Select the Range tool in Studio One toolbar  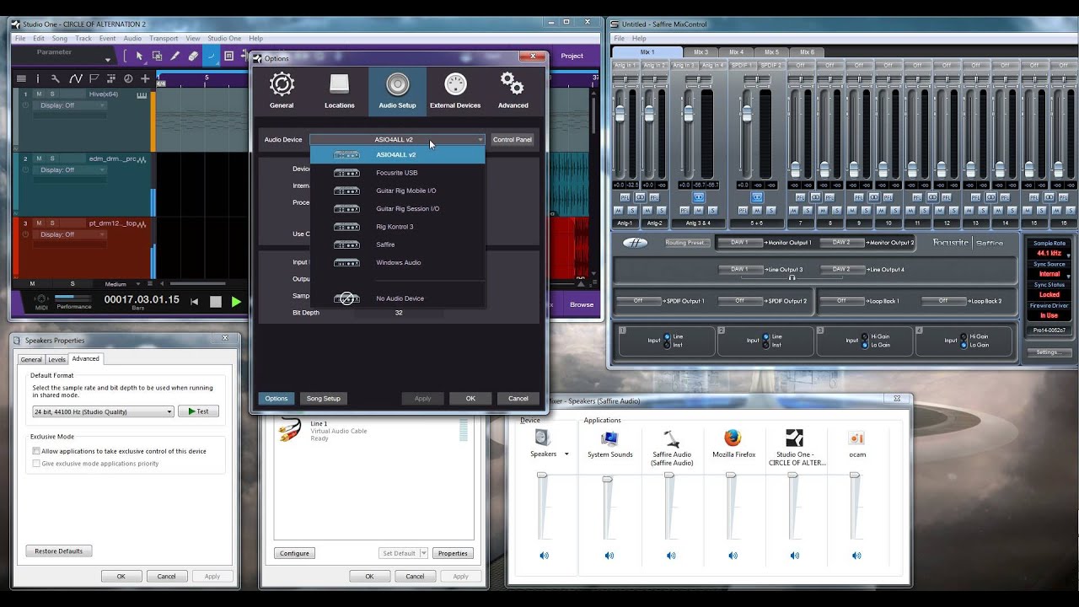(158, 56)
